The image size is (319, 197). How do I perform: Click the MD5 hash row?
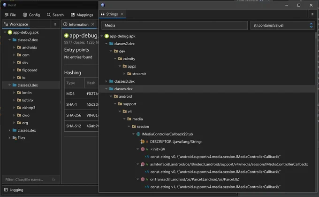click(81, 94)
